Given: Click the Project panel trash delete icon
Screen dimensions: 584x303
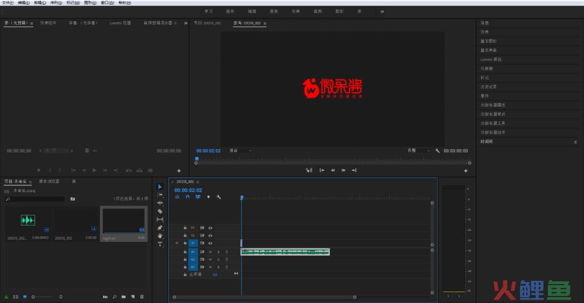Looking at the screenshot, I should (x=142, y=297).
